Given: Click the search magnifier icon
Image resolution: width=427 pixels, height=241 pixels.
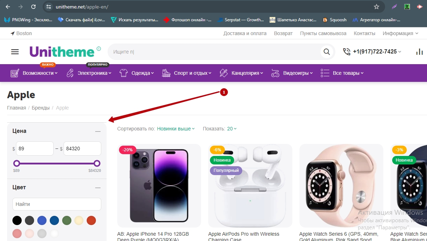Looking at the screenshot, I should click(x=326, y=52).
